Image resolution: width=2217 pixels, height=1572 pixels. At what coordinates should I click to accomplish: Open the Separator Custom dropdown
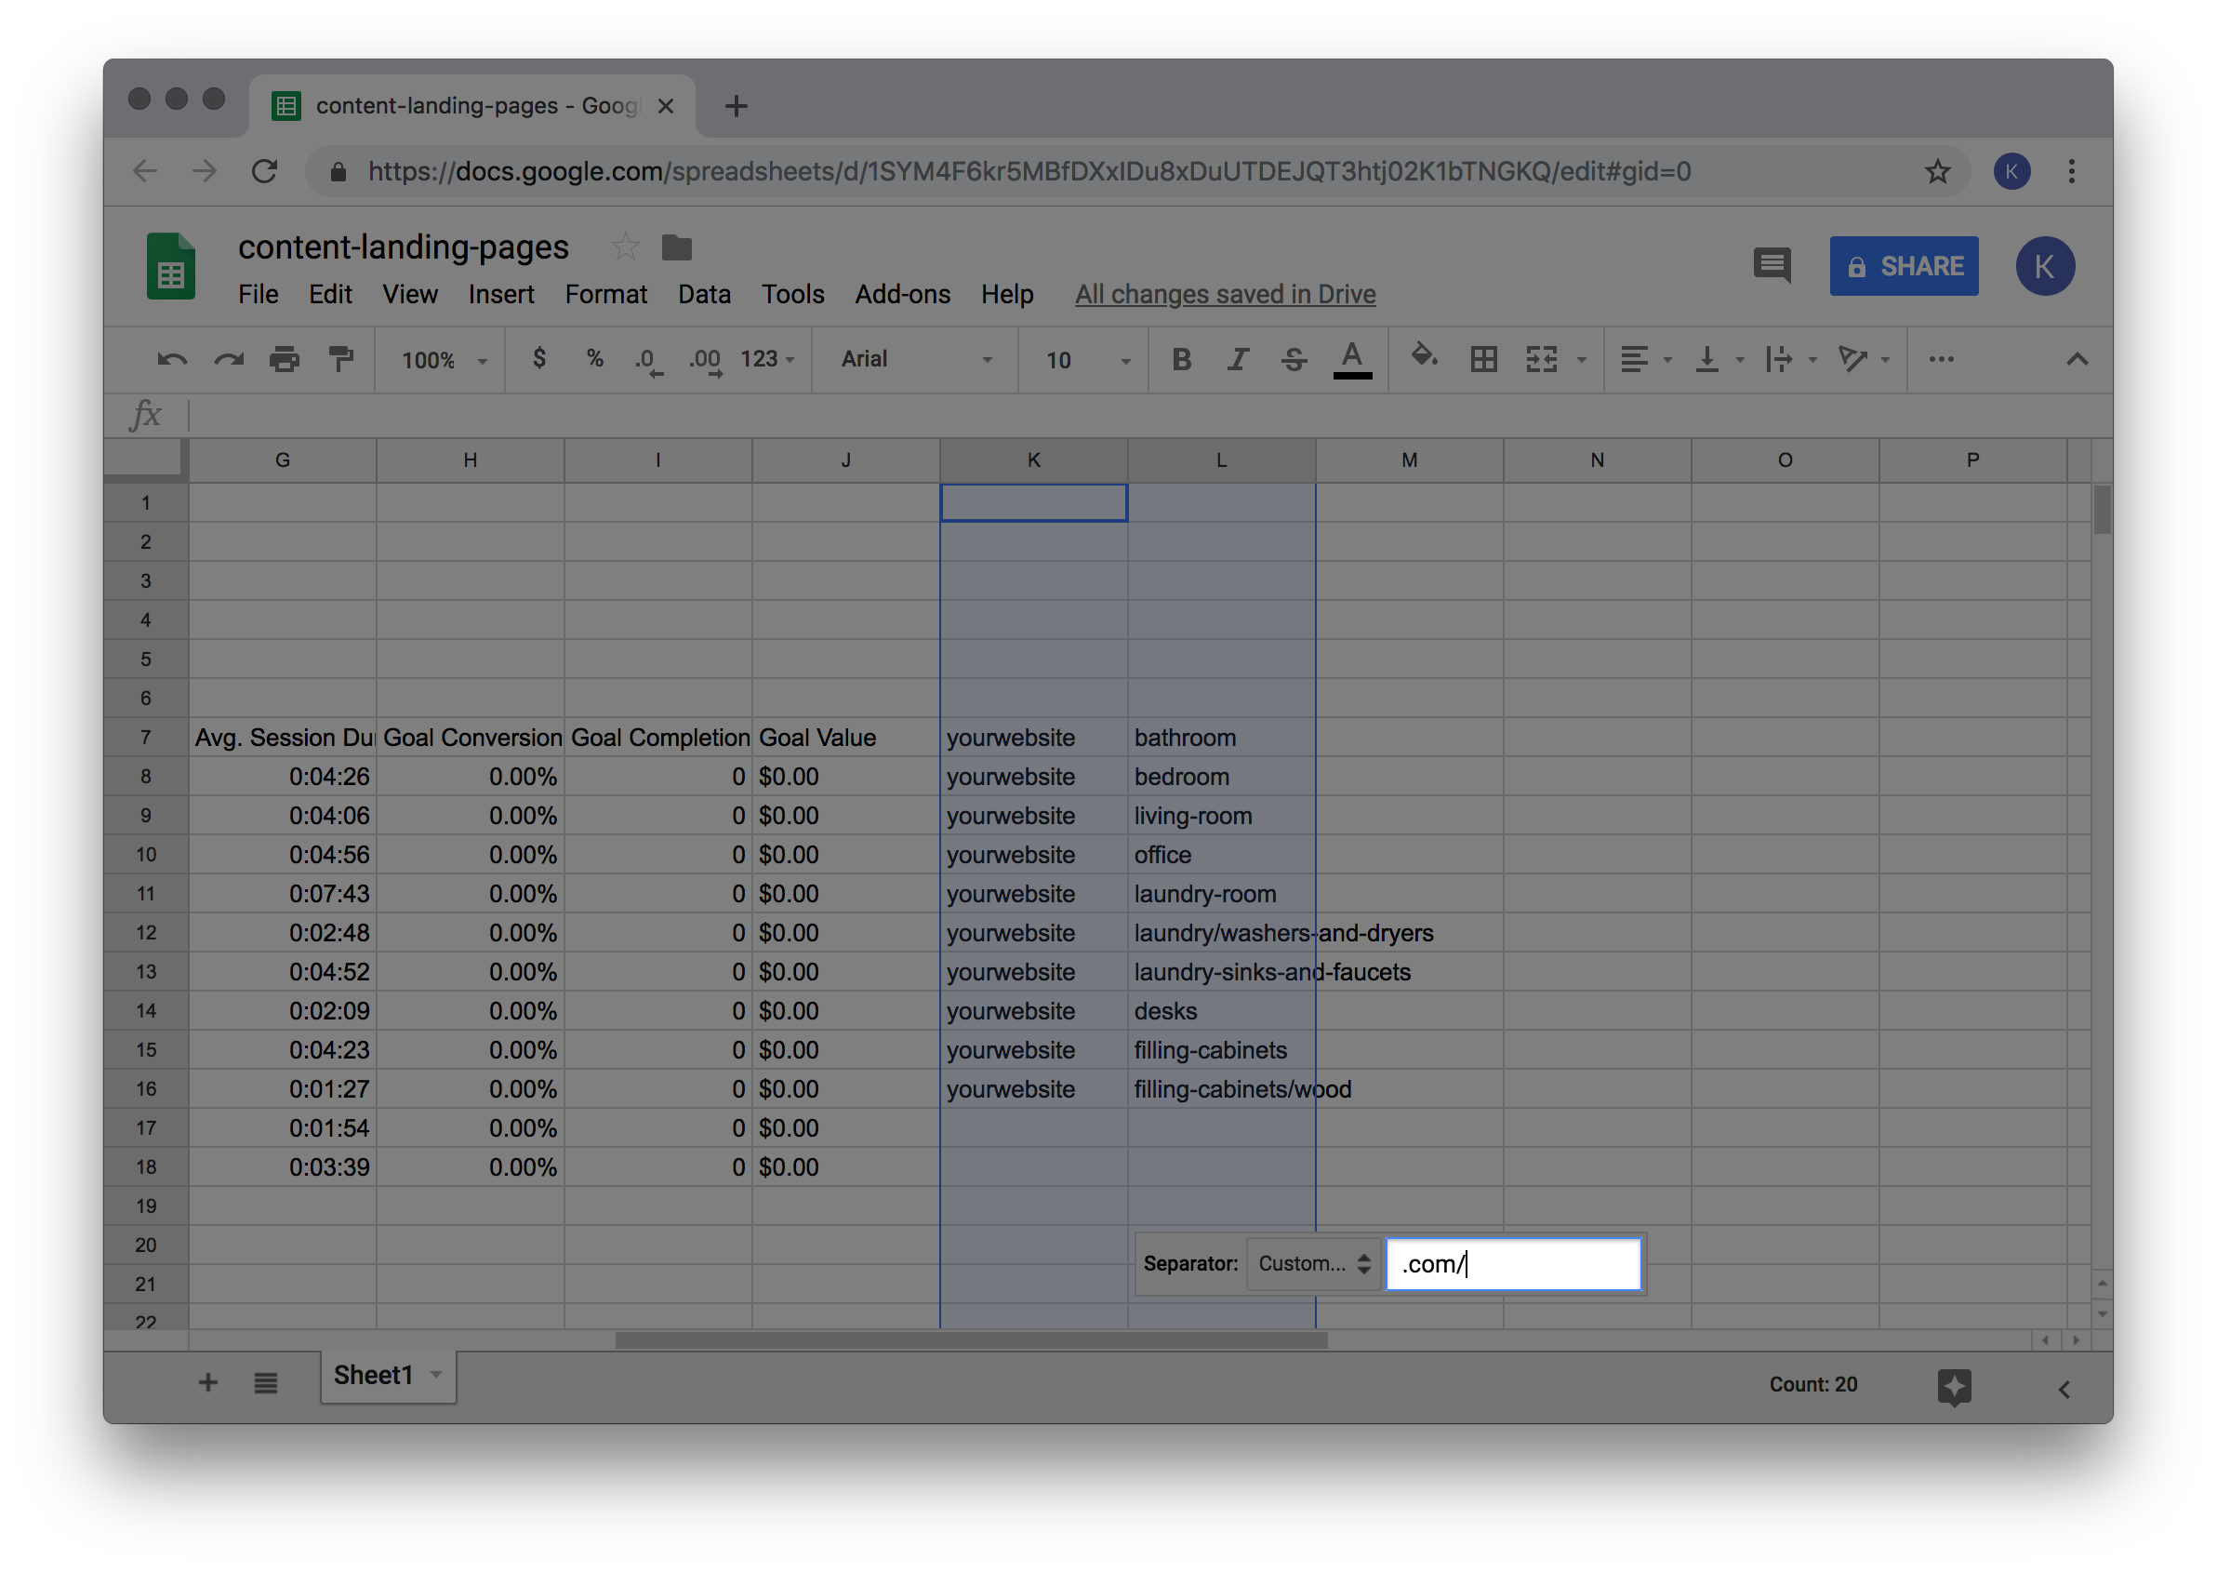pos(1313,1264)
